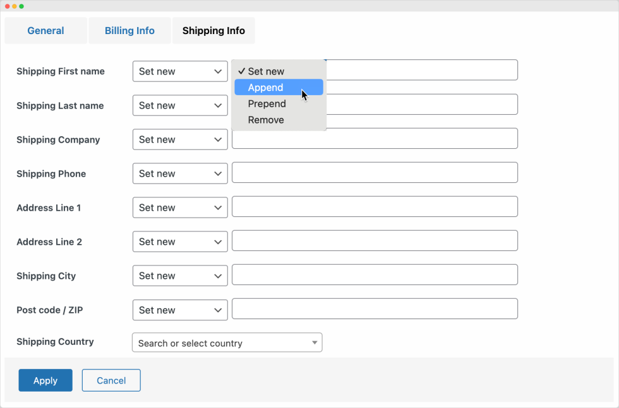This screenshot has width=619, height=408.
Task: Focus the Address Line 2 text field
Action: click(x=375, y=241)
